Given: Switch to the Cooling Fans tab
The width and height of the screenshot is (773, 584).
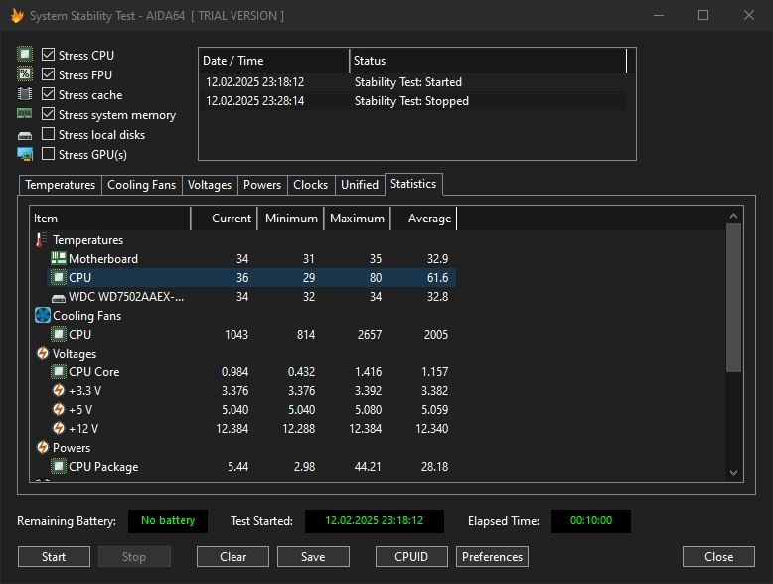Looking at the screenshot, I should (x=141, y=185).
